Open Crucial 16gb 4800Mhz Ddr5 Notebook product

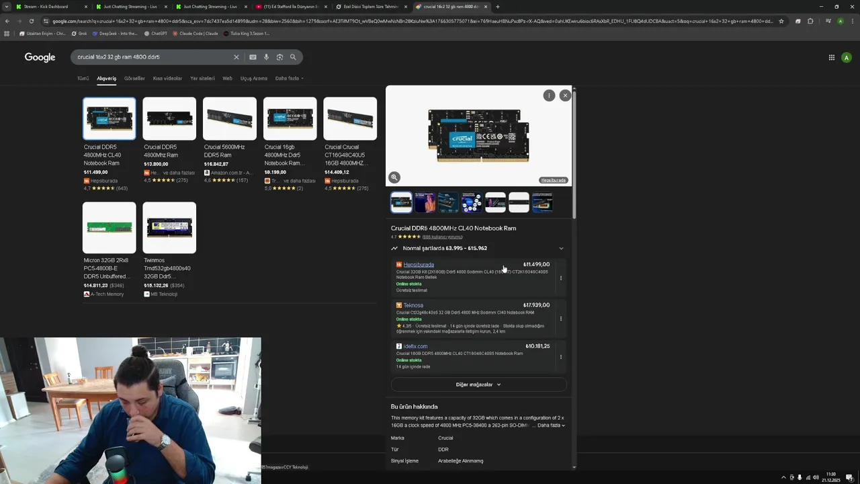(290, 144)
